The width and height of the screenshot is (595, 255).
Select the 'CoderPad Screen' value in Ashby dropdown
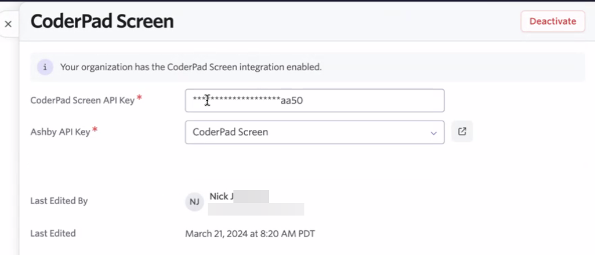click(x=231, y=132)
